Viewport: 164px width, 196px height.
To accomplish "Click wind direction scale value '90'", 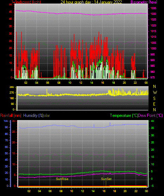I will click(12, 104).
